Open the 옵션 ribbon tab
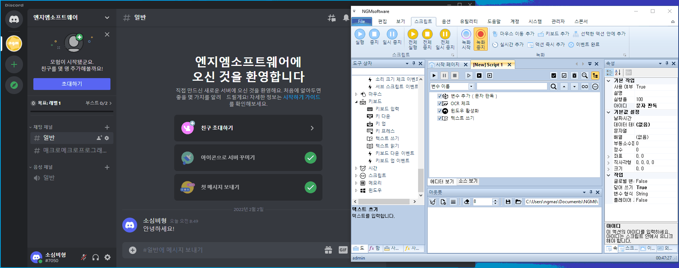This screenshot has width=679, height=268. [x=446, y=21]
